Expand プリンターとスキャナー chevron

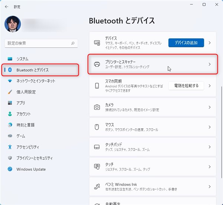(210, 64)
